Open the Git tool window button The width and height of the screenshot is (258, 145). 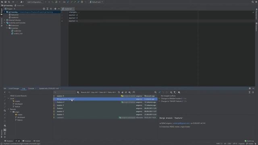point(18,141)
